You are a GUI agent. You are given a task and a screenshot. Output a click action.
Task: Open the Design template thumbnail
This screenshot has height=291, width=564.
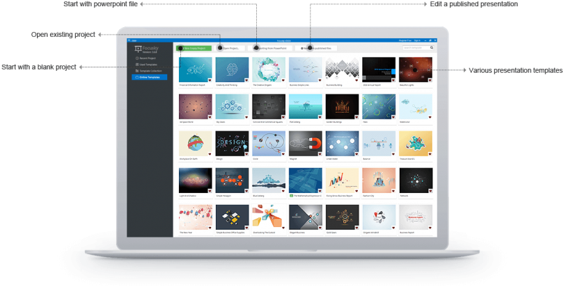(x=232, y=144)
